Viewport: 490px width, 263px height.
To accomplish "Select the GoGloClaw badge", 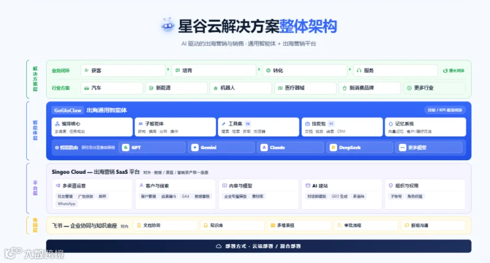I will 68,110.
